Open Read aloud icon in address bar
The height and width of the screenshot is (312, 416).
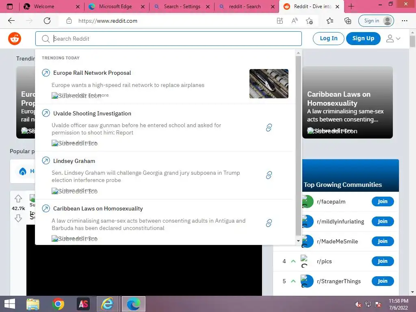[295, 21]
